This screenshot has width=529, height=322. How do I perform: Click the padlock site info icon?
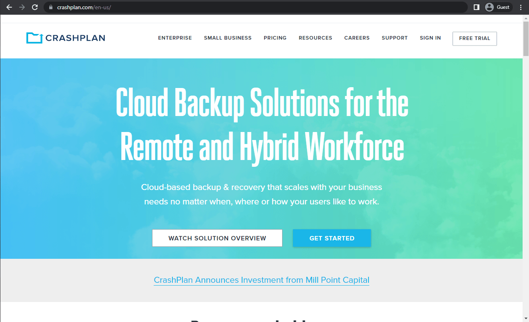[x=50, y=7]
